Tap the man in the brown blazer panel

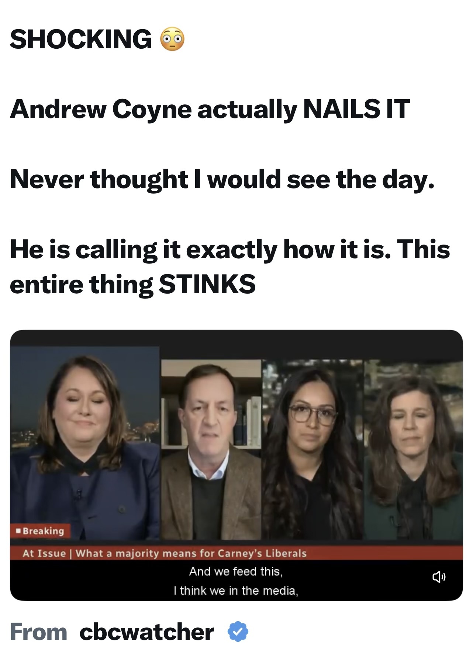(x=211, y=449)
